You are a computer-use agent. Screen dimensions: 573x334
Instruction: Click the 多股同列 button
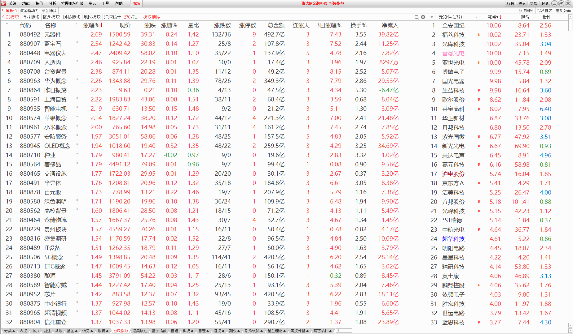click(526, 11)
